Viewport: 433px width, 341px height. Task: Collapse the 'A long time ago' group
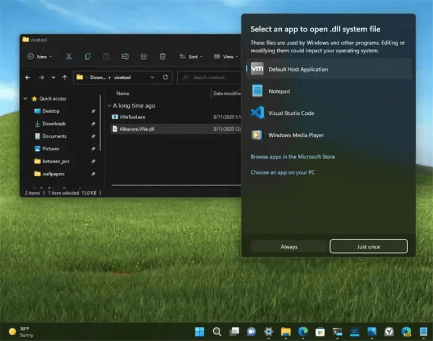109,106
